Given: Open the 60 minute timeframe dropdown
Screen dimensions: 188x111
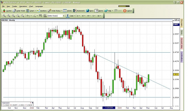Looking at the screenshot, I should [x=99, y=16].
